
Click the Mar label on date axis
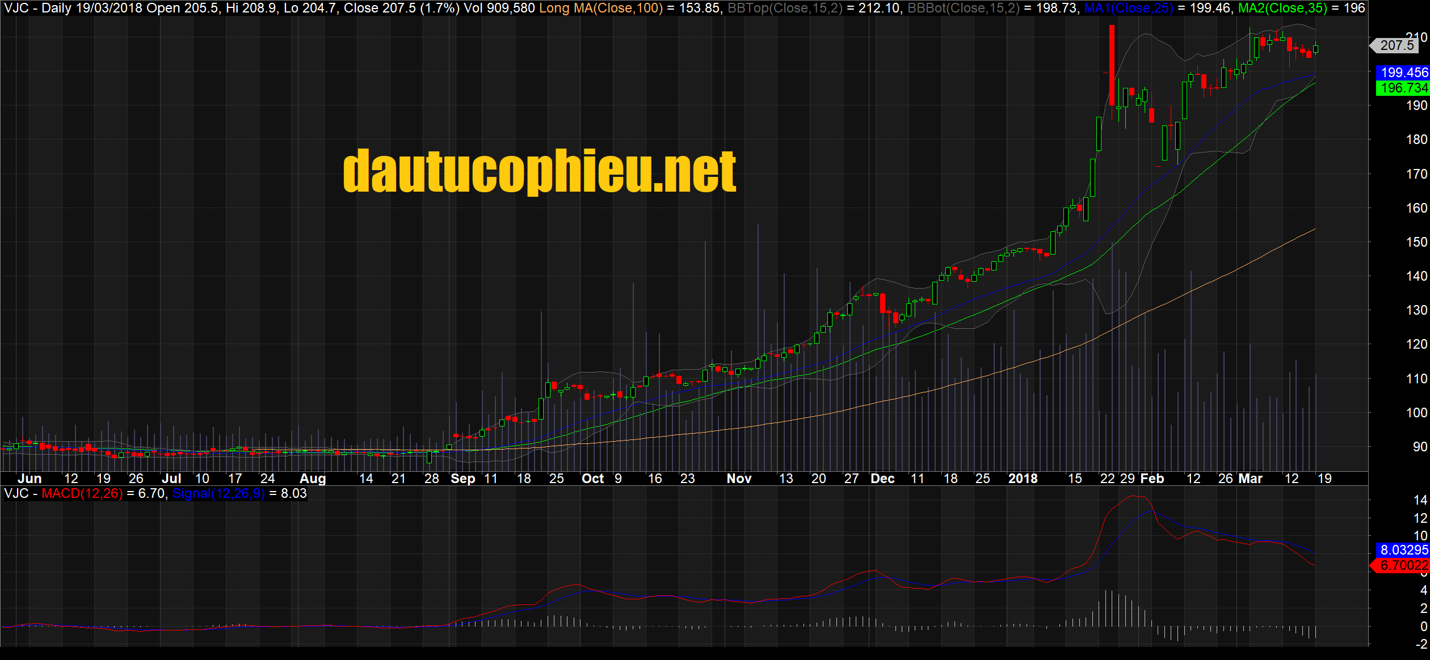[1250, 479]
